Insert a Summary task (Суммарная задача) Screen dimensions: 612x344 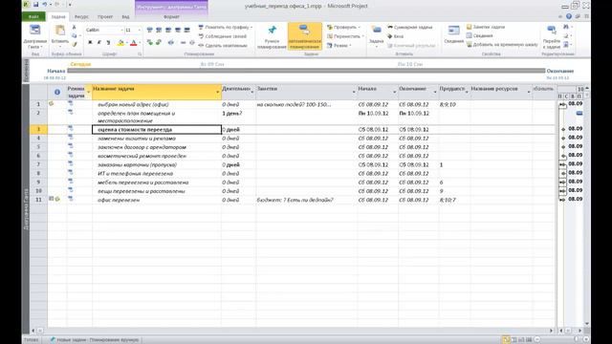(410, 28)
